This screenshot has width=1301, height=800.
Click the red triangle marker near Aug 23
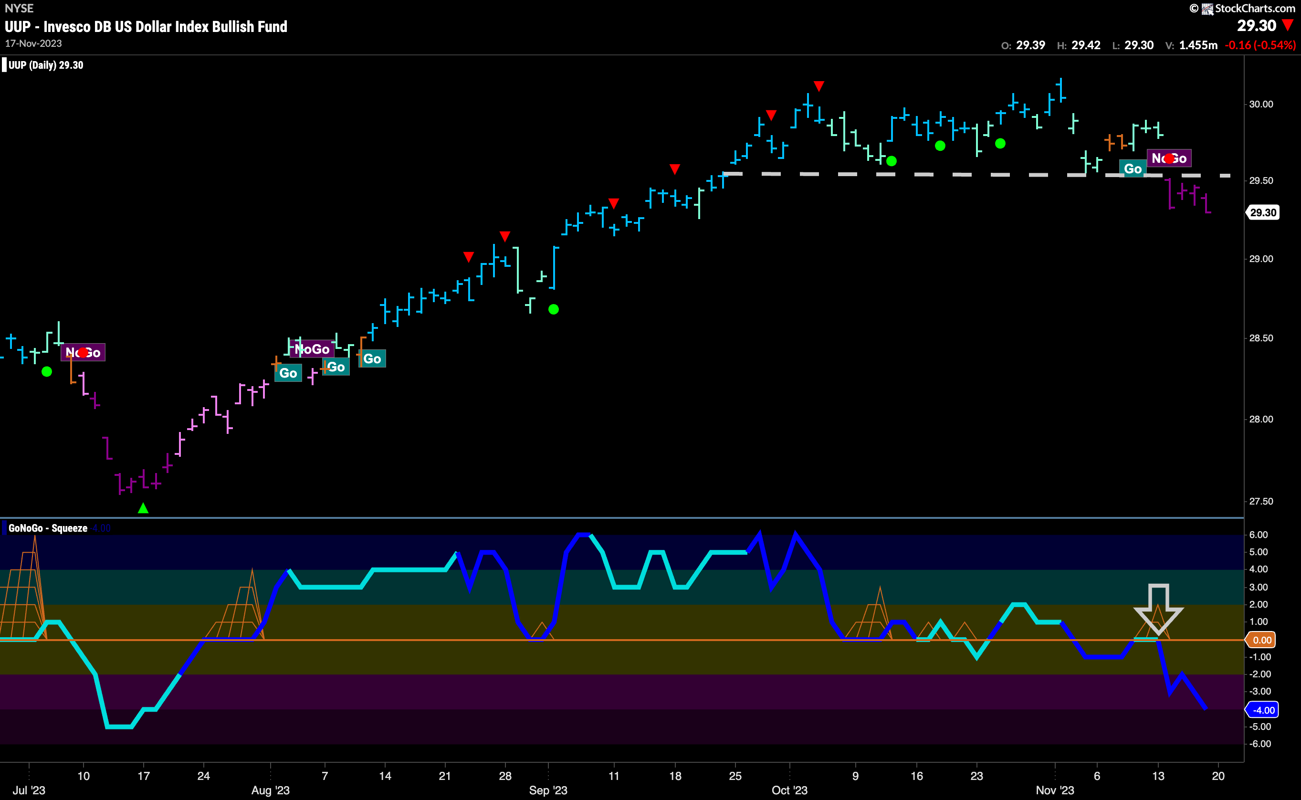click(468, 257)
